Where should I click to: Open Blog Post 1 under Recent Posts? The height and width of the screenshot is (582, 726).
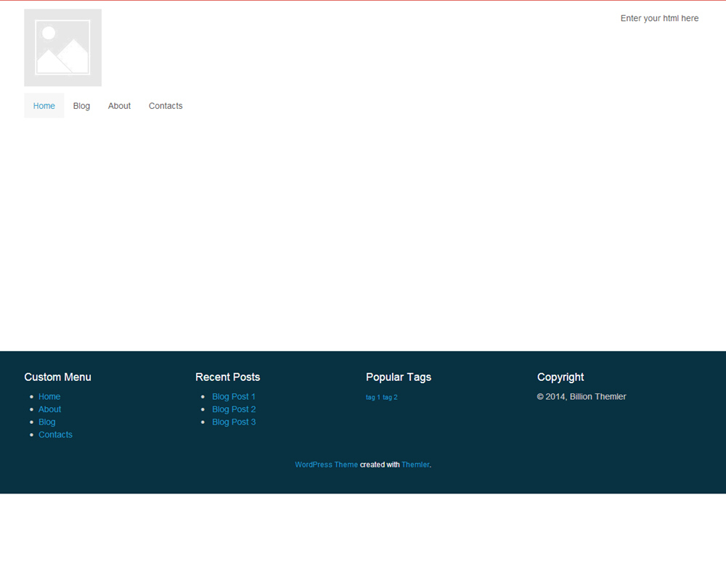click(234, 397)
